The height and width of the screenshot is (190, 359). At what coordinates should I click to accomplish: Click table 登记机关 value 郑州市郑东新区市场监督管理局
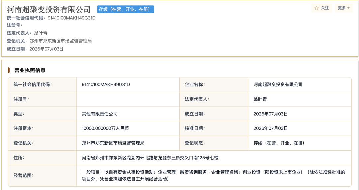[113, 143]
